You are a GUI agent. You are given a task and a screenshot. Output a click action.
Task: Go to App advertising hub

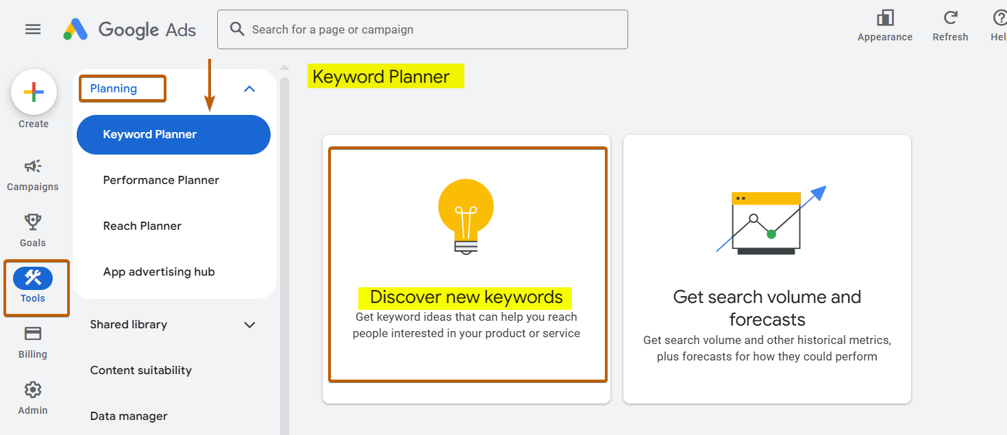(158, 272)
